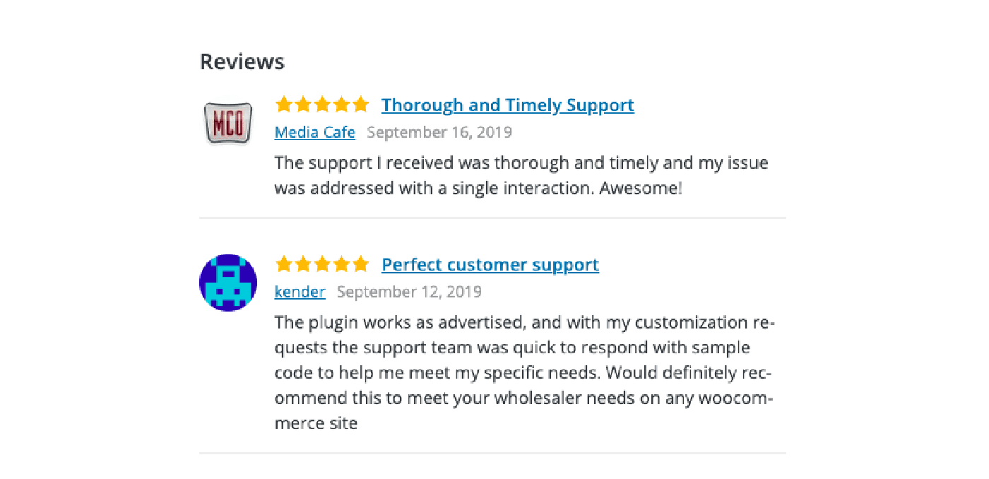Click the third star of Media Cafe's rating
The height and width of the screenshot is (479, 989).
(322, 105)
